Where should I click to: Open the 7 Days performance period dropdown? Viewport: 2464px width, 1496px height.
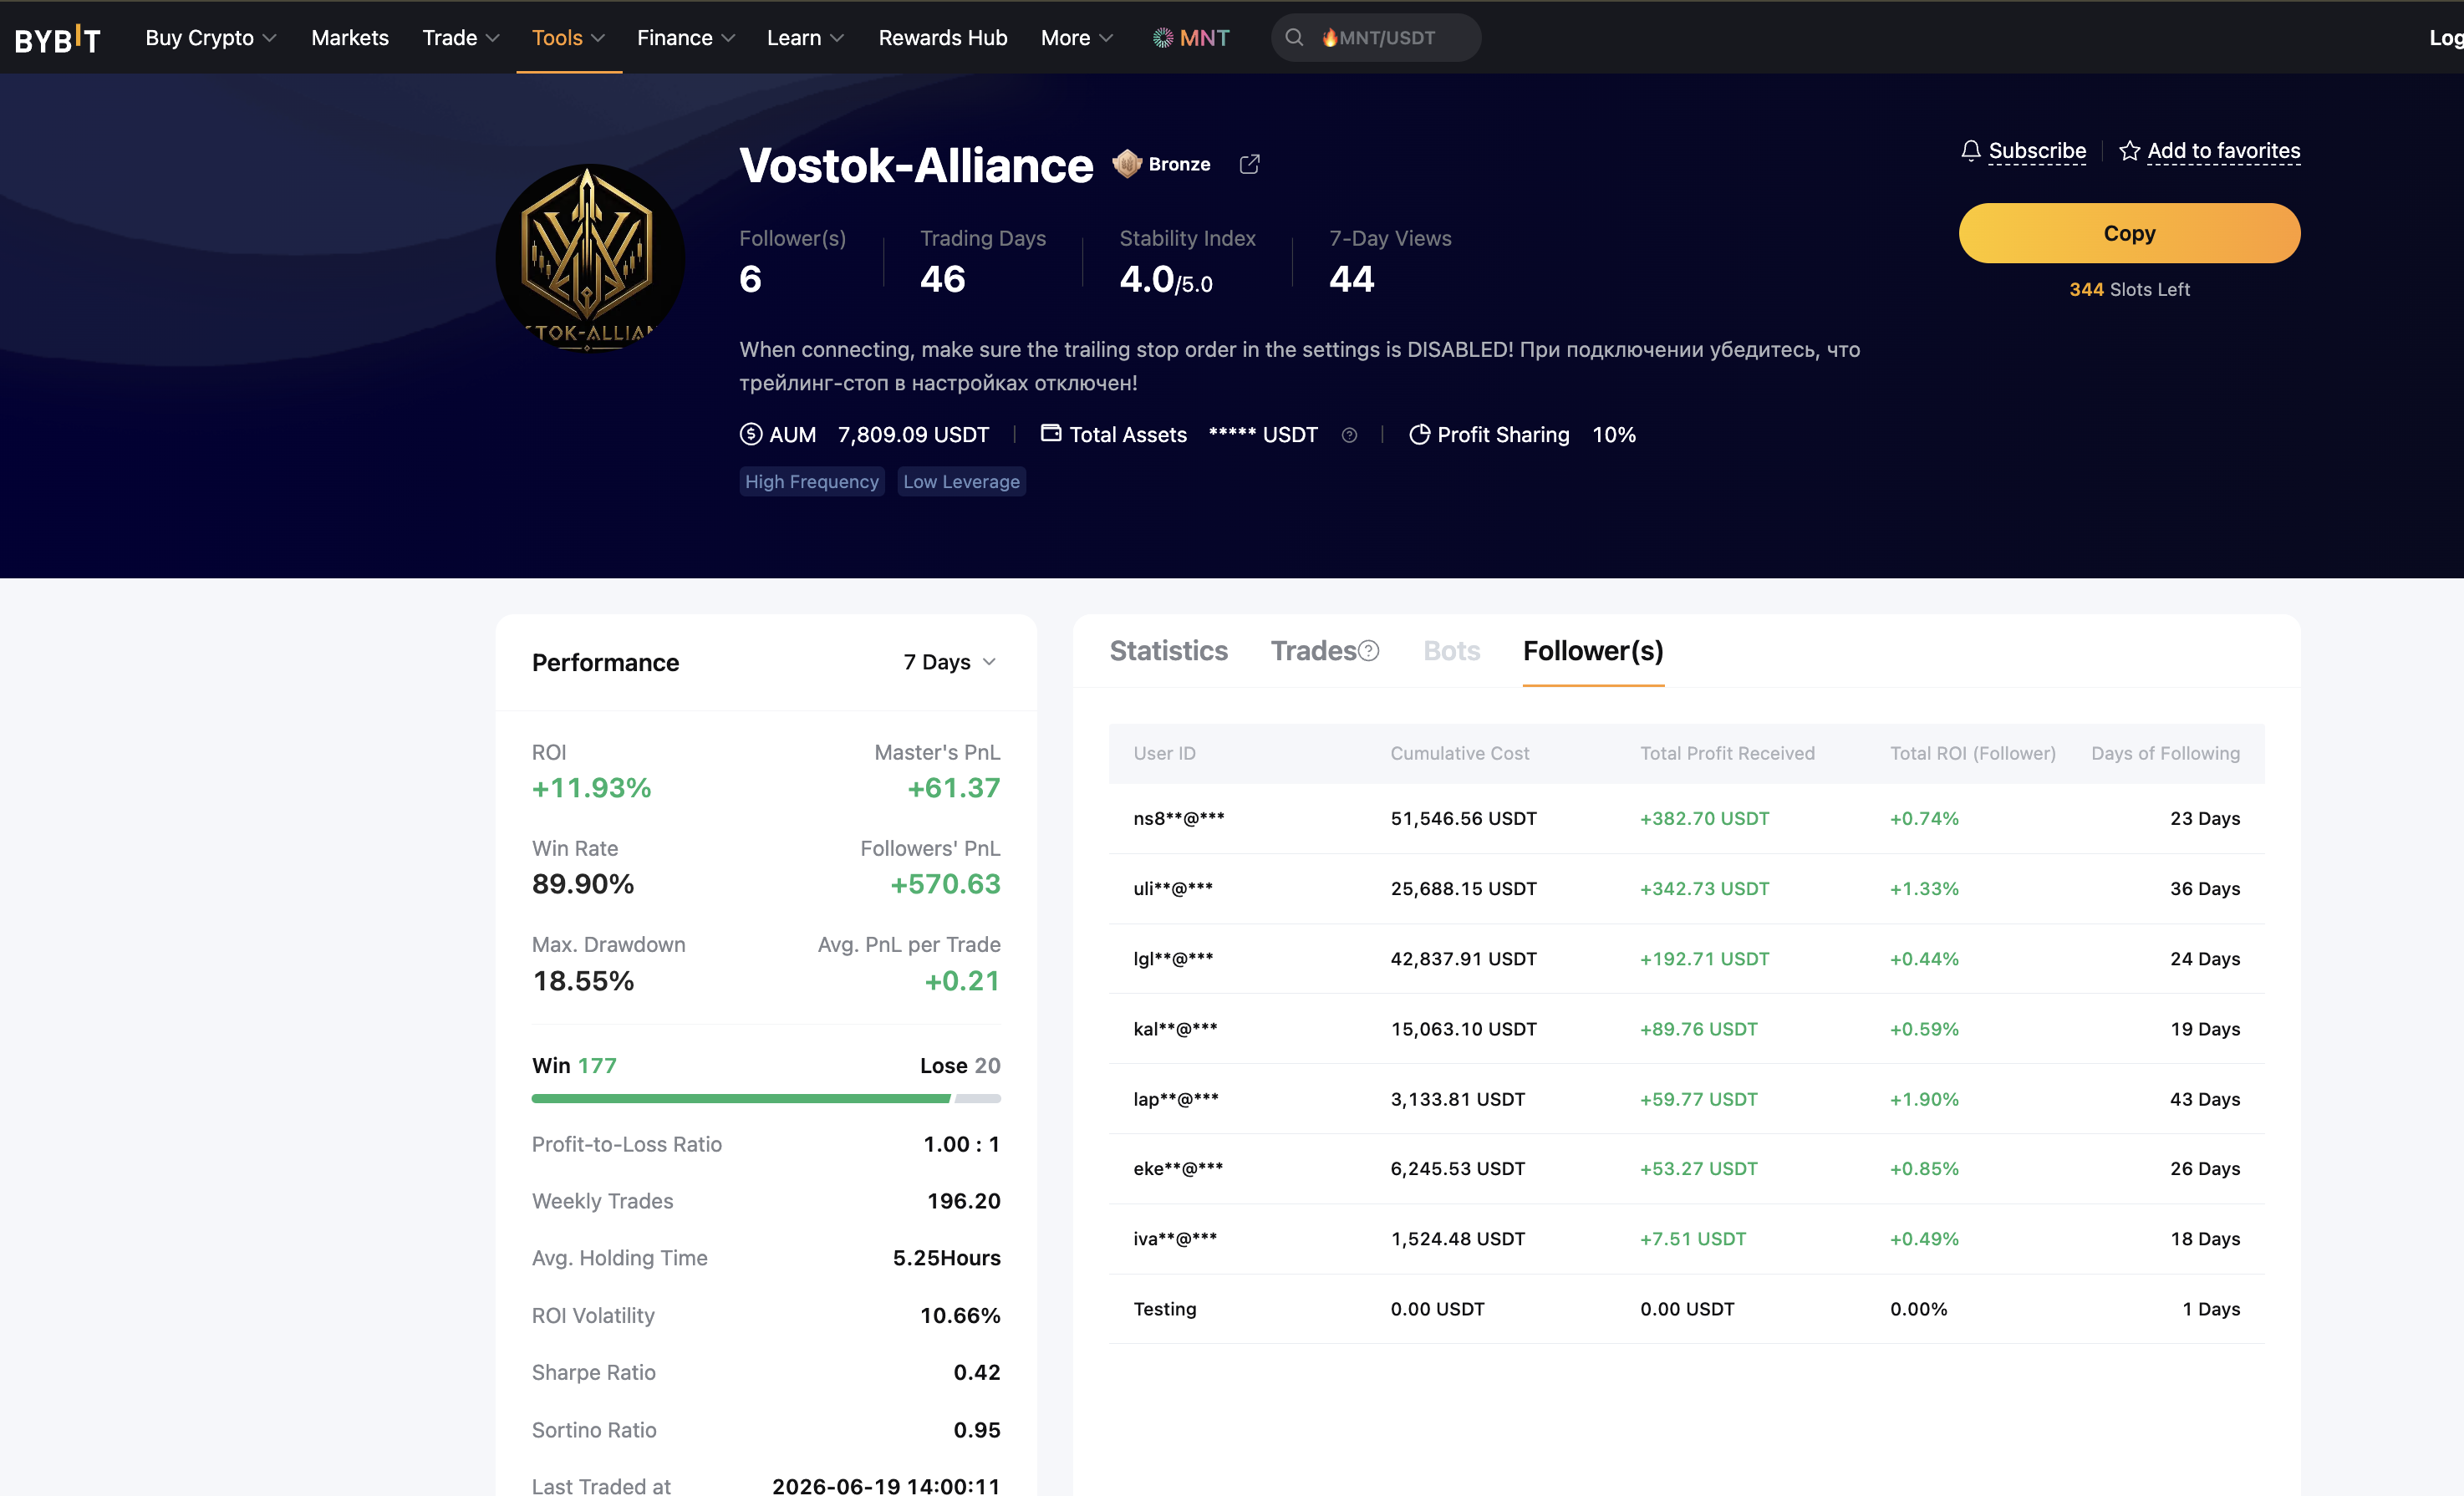click(950, 662)
